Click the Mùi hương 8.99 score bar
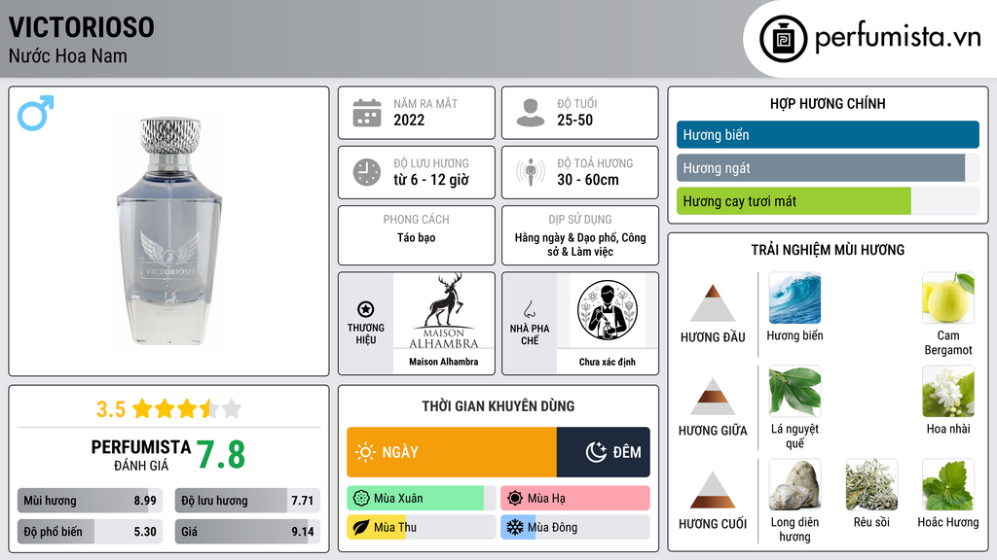Image resolution: width=997 pixels, height=560 pixels. tap(90, 501)
